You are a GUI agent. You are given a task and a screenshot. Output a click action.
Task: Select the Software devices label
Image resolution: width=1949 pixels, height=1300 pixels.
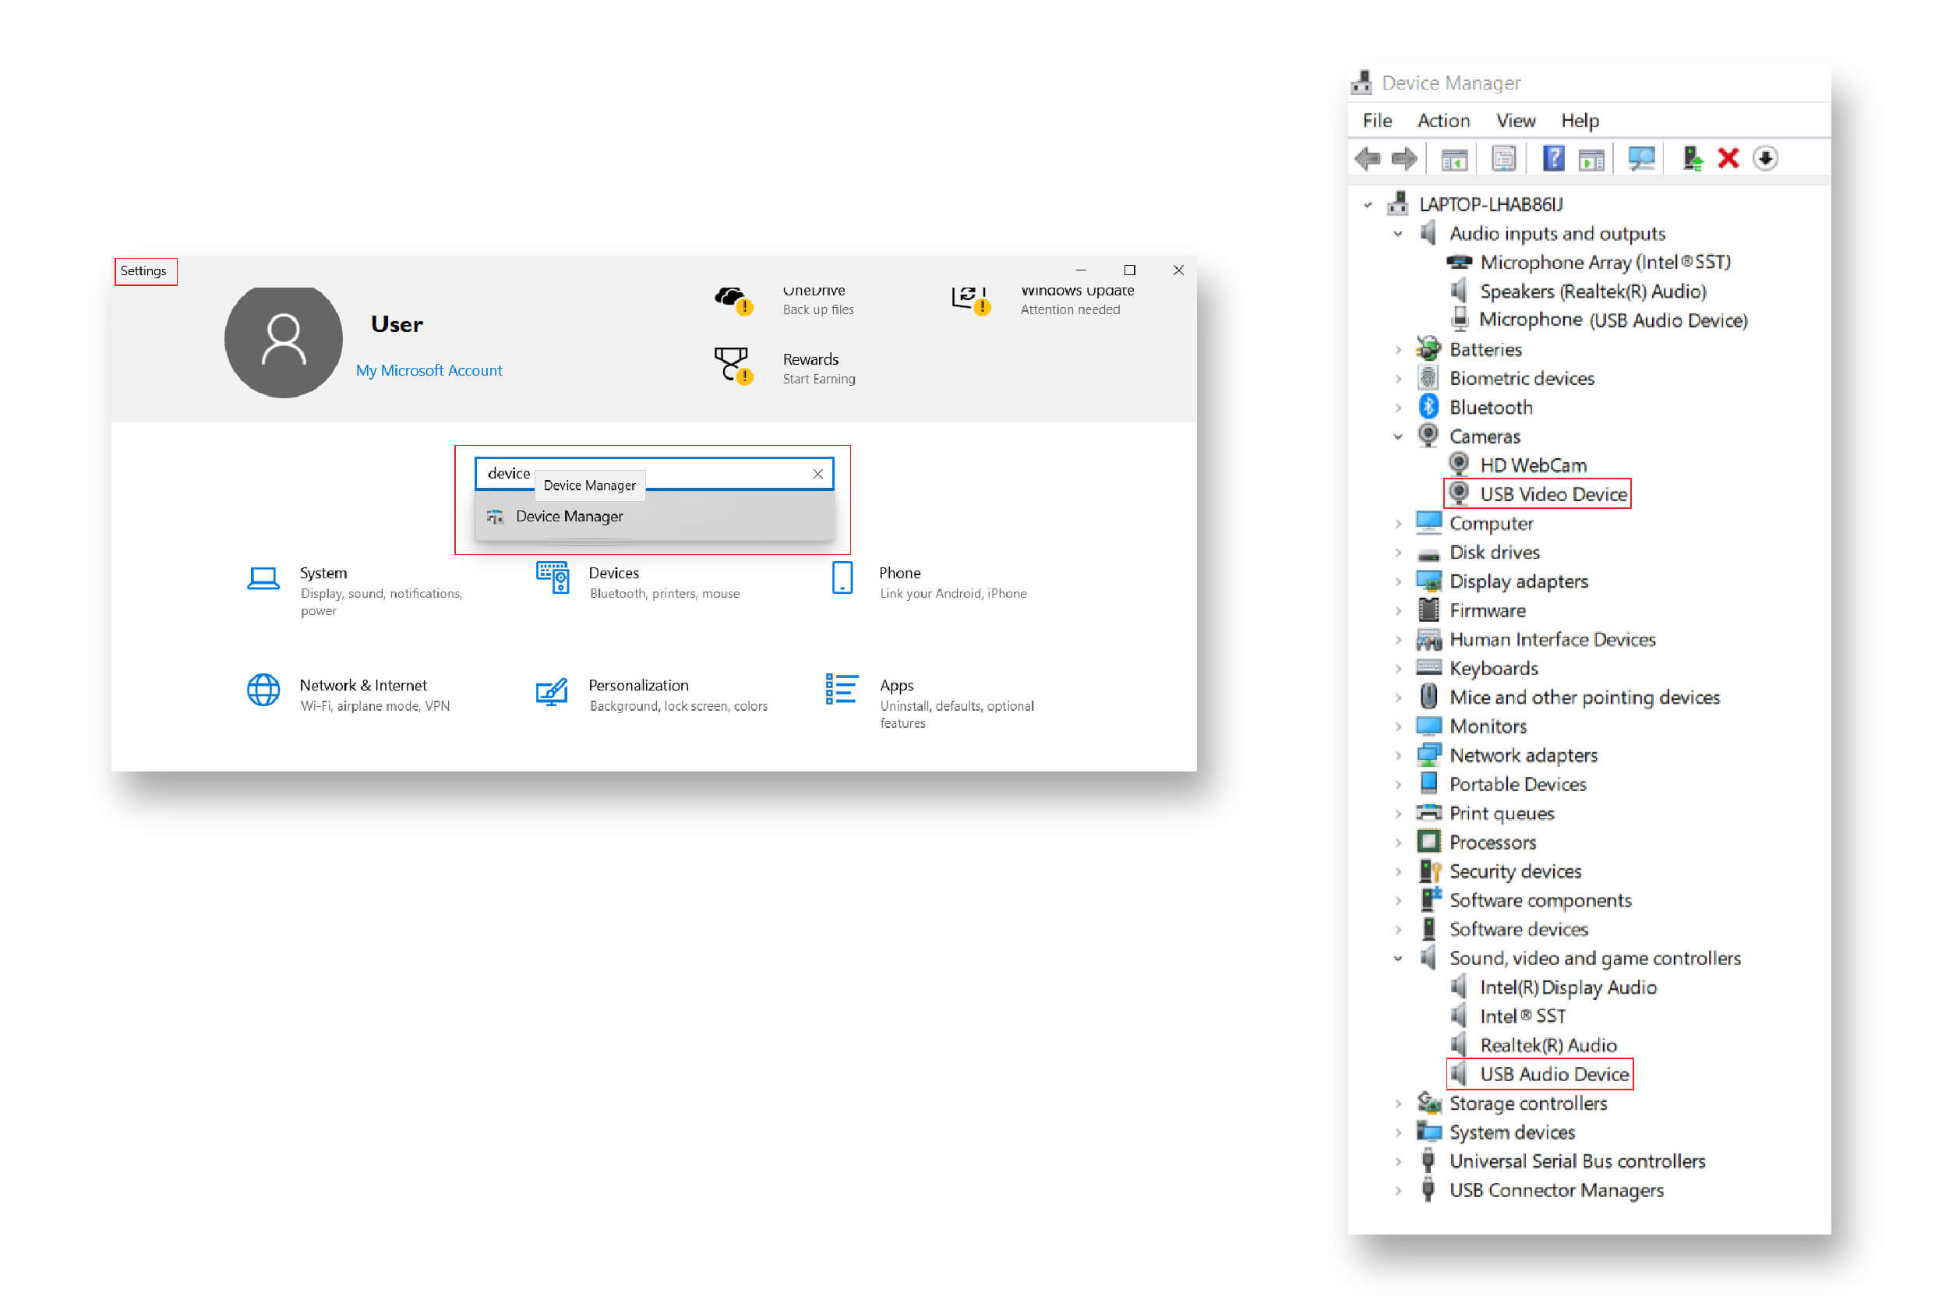(x=1518, y=929)
